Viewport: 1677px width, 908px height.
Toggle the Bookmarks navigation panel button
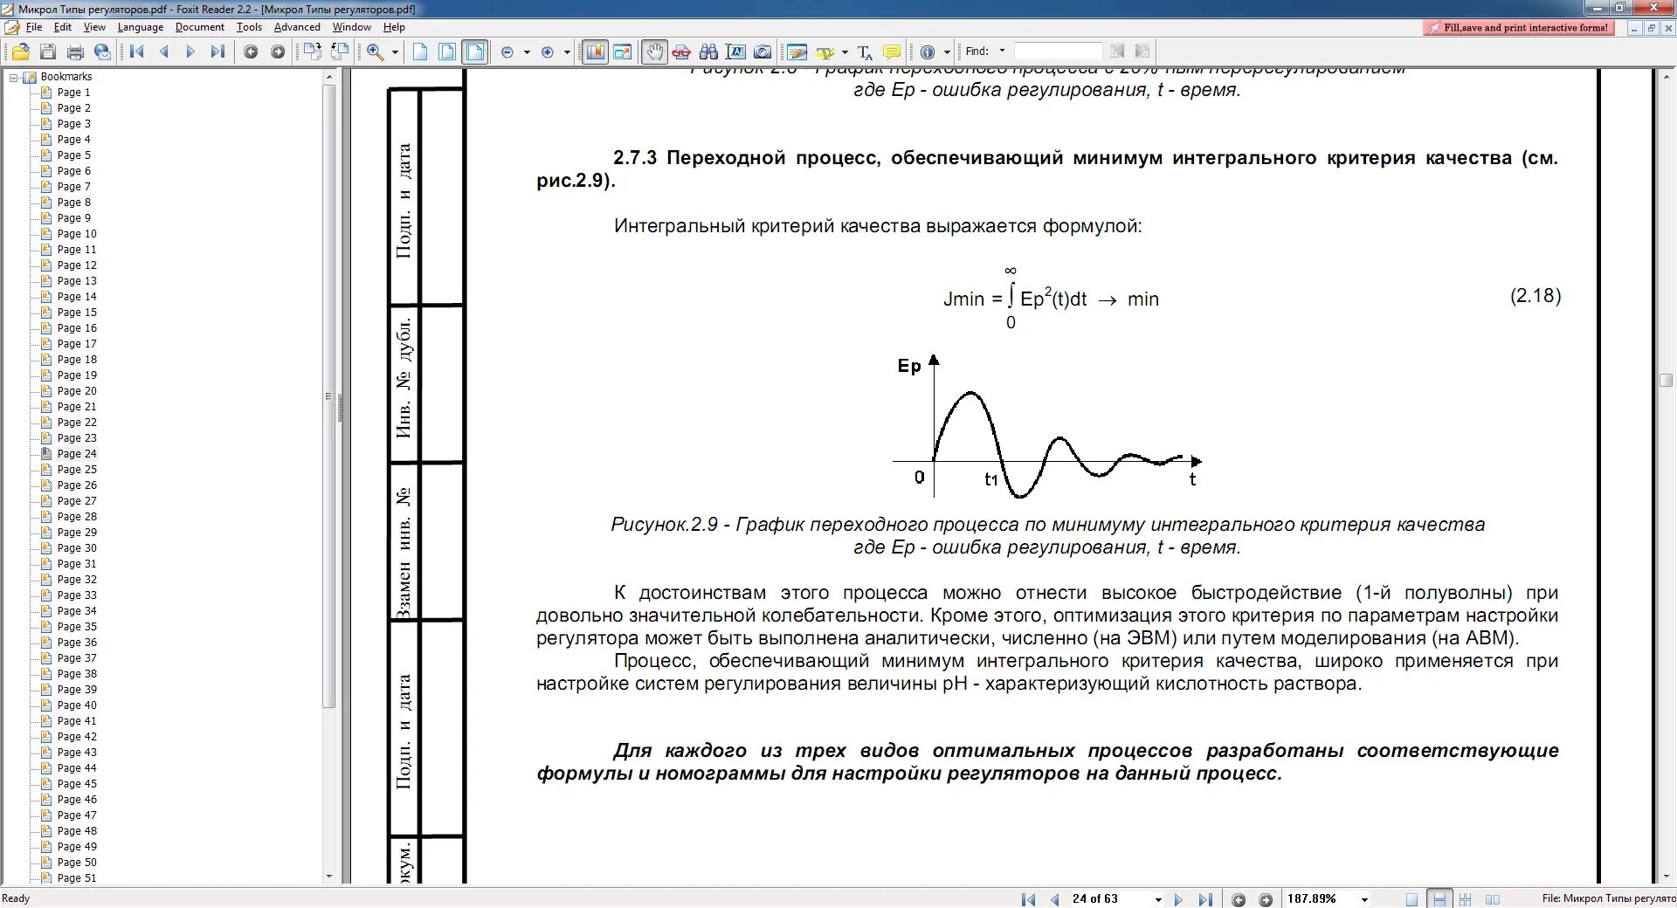(x=595, y=52)
